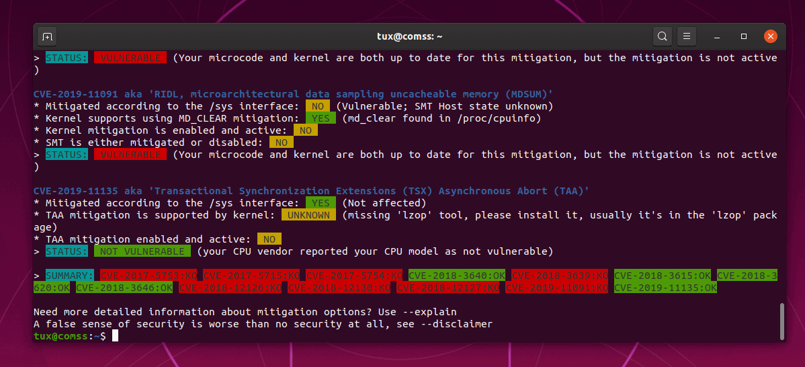Click the STATUS label before NOT VULNERABLE

click(x=67, y=251)
